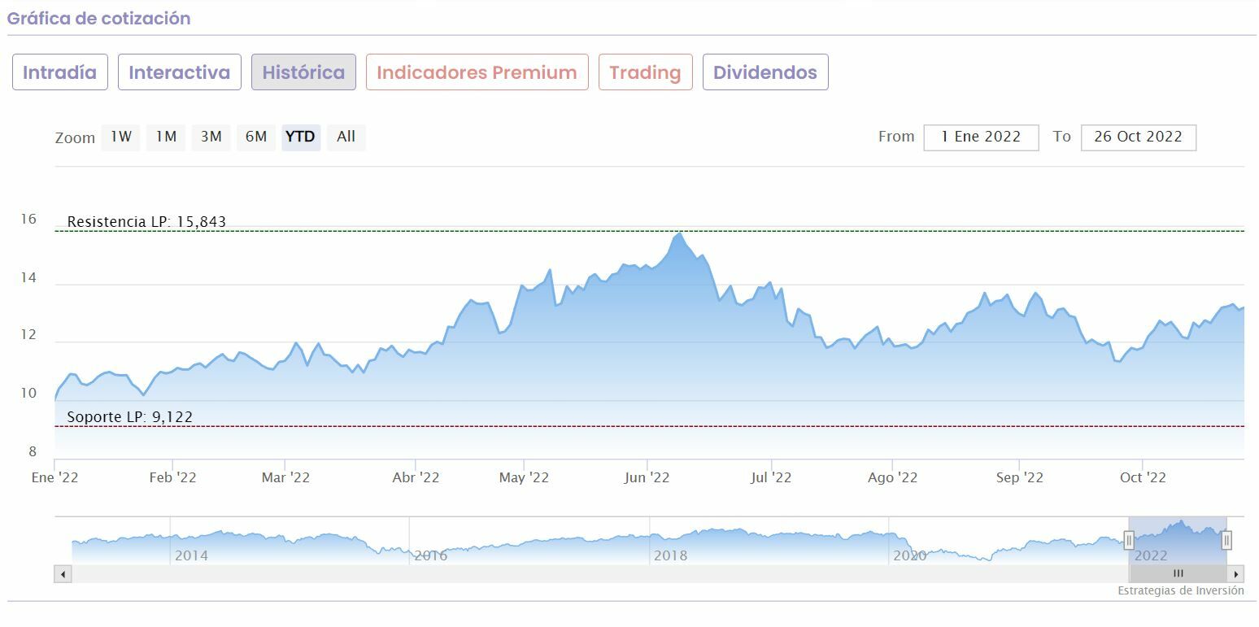
Task: Show the Dividendos tab
Action: pos(765,72)
